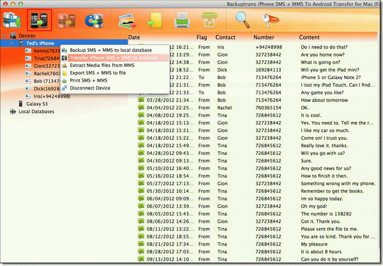The height and width of the screenshot is (266, 383).
Task: Choose Print SMS + MMS menu entry
Action: 89,80
